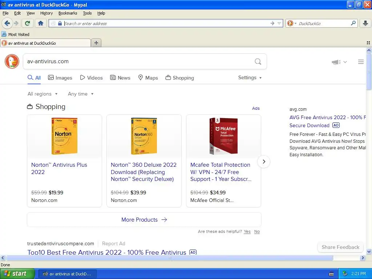
Task: Open the search engine selector dropdown
Action: (x=292, y=23)
